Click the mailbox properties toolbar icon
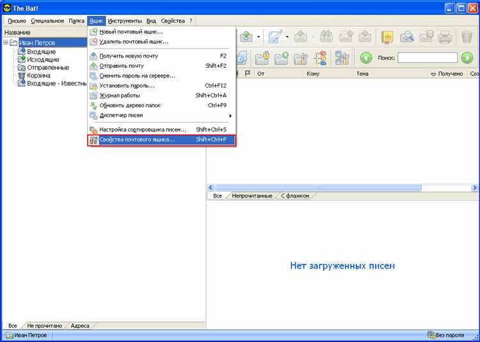 pyautogui.click(x=342, y=58)
